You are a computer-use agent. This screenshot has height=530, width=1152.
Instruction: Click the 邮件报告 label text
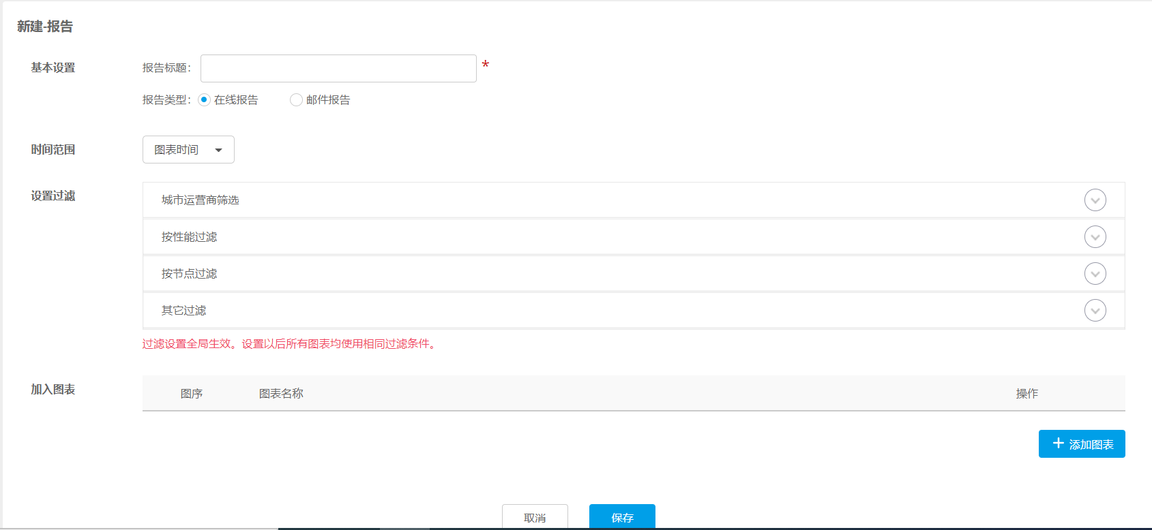point(328,100)
